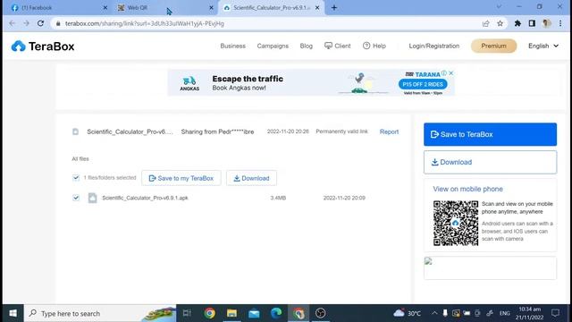Click the small Download button above file list
The image size is (572, 322).
(251, 178)
